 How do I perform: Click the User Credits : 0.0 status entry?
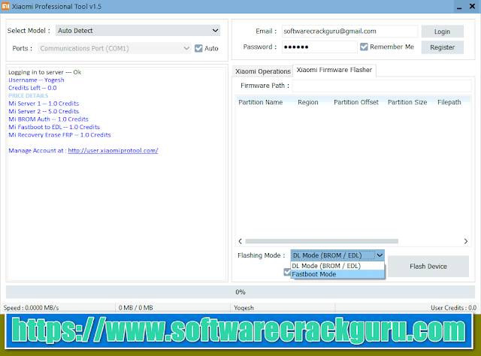(x=453, y=307)
